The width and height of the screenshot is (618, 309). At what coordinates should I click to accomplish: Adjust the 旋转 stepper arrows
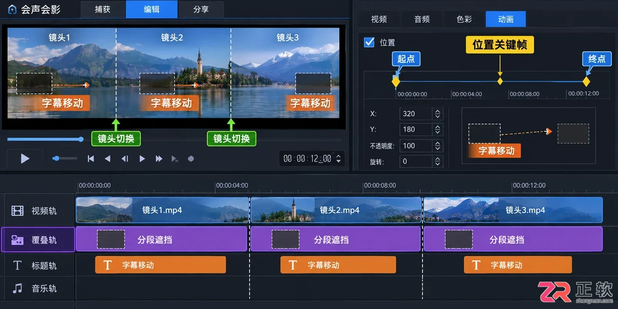coord(438,162)
